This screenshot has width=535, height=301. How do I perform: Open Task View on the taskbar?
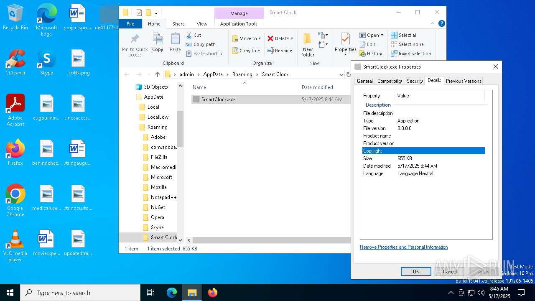[150, 293]
